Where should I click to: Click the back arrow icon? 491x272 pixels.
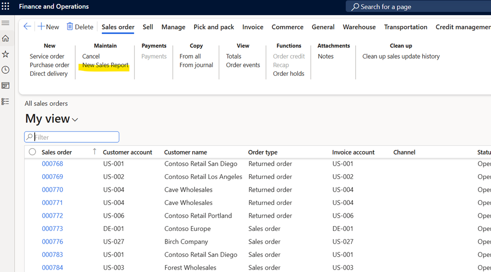pyautogui.click(x=27, y=27)
